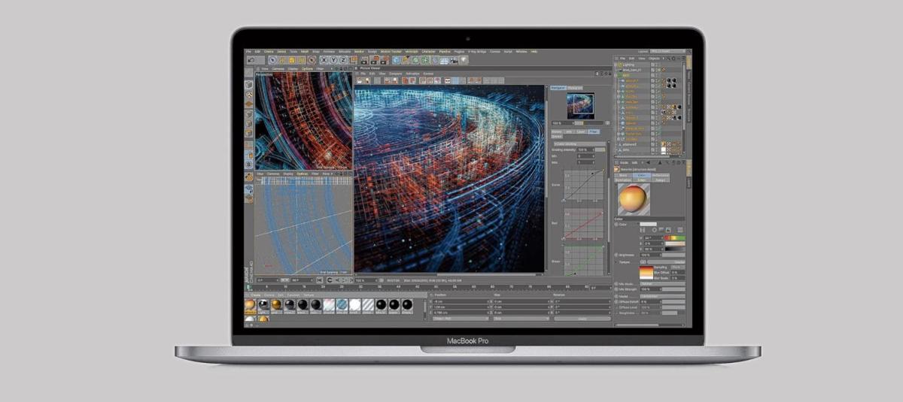
Task: Select the Rotate tool in the toolbar
Action: click(301, 60)
